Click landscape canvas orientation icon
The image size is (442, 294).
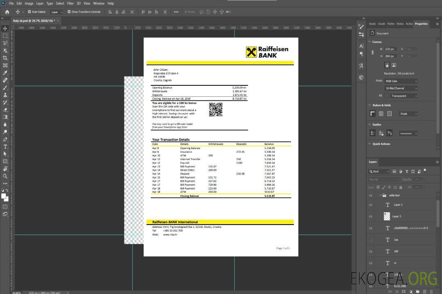tap(394, 65)
